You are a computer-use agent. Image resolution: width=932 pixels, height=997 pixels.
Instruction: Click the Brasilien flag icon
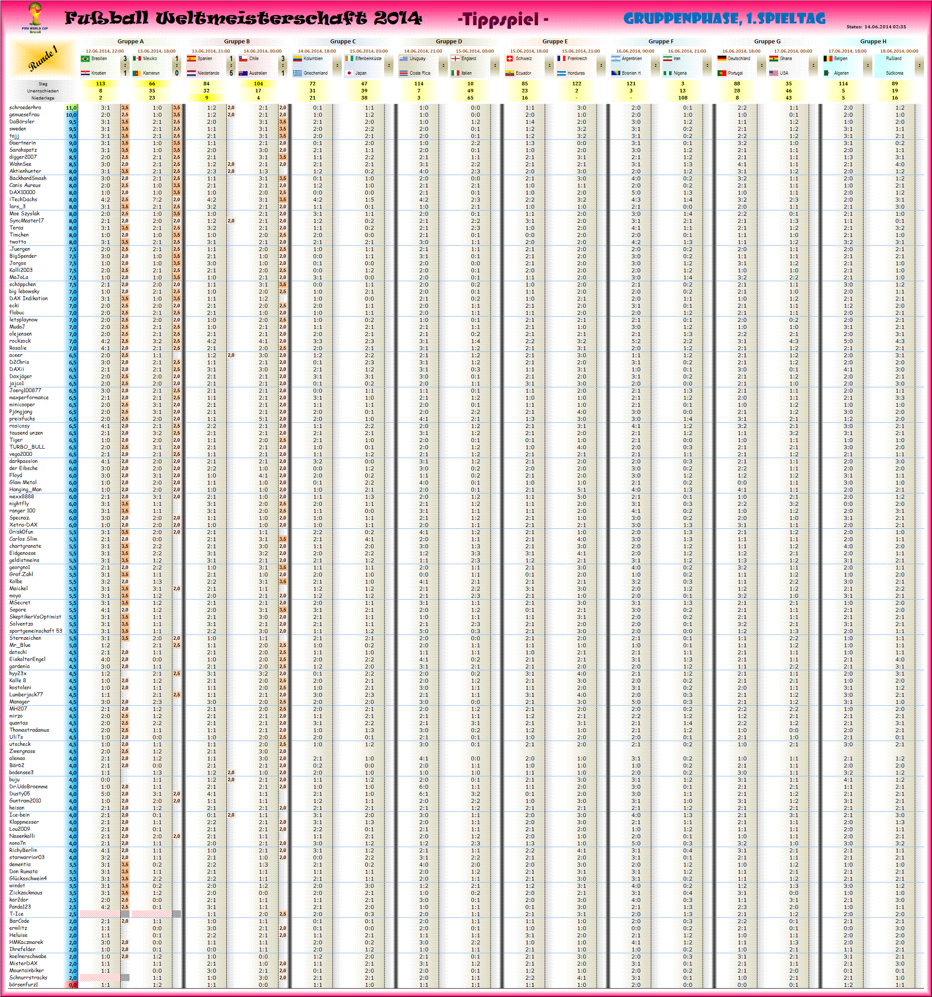pos(85,59)
